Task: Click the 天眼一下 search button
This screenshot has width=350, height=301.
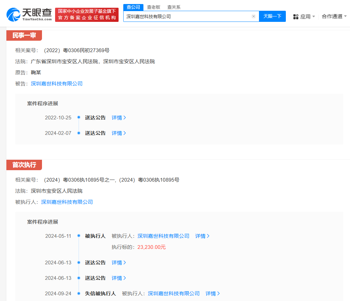Action: 272,16
